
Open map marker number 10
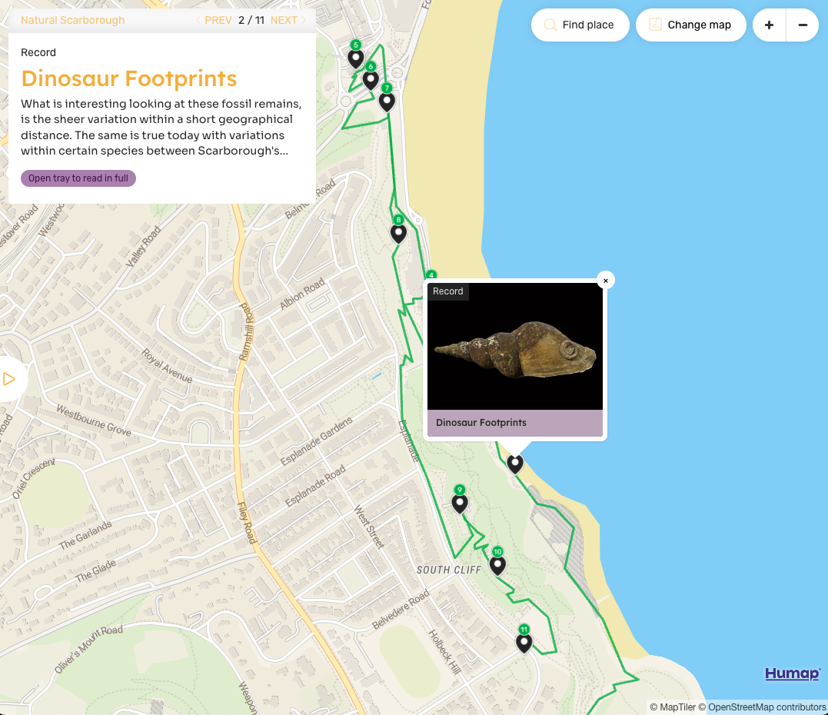click(x=497, y=564)
